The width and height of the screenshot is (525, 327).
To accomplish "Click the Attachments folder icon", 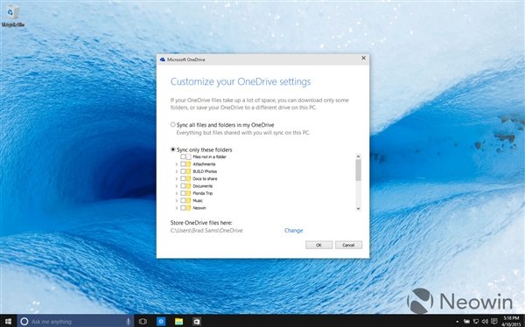I will pyautogui.click(x=188, y=164).
